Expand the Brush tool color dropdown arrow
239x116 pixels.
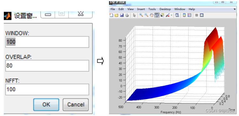172,15
